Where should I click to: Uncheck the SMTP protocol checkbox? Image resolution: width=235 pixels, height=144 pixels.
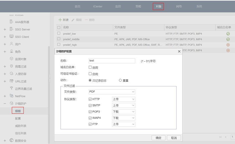click(x=90, y=105)
